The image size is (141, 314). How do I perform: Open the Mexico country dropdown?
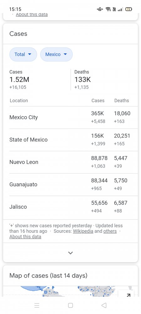point(56,54)
